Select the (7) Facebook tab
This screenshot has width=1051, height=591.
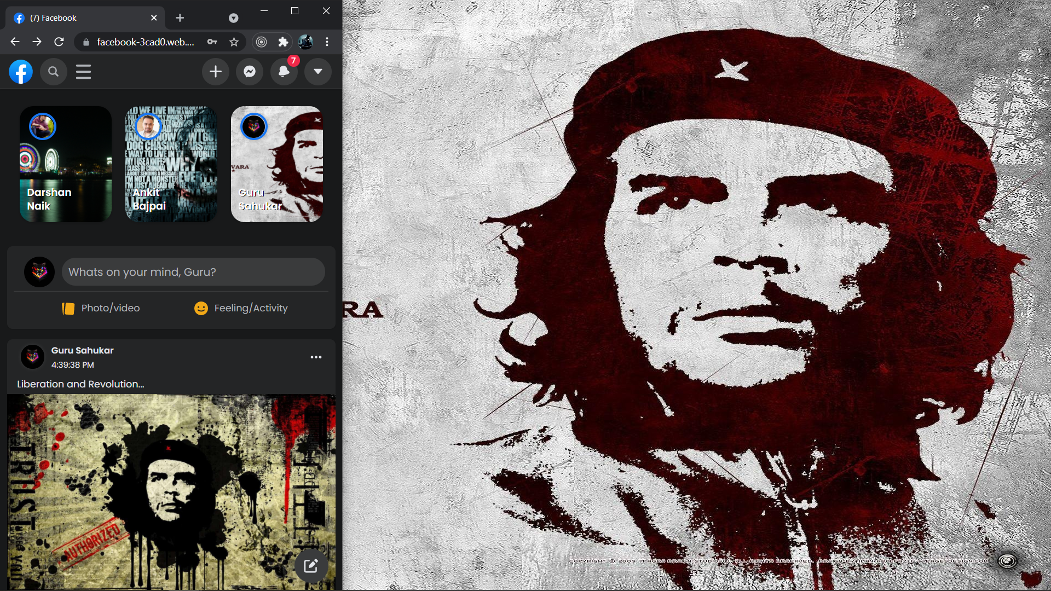[85, 18]
